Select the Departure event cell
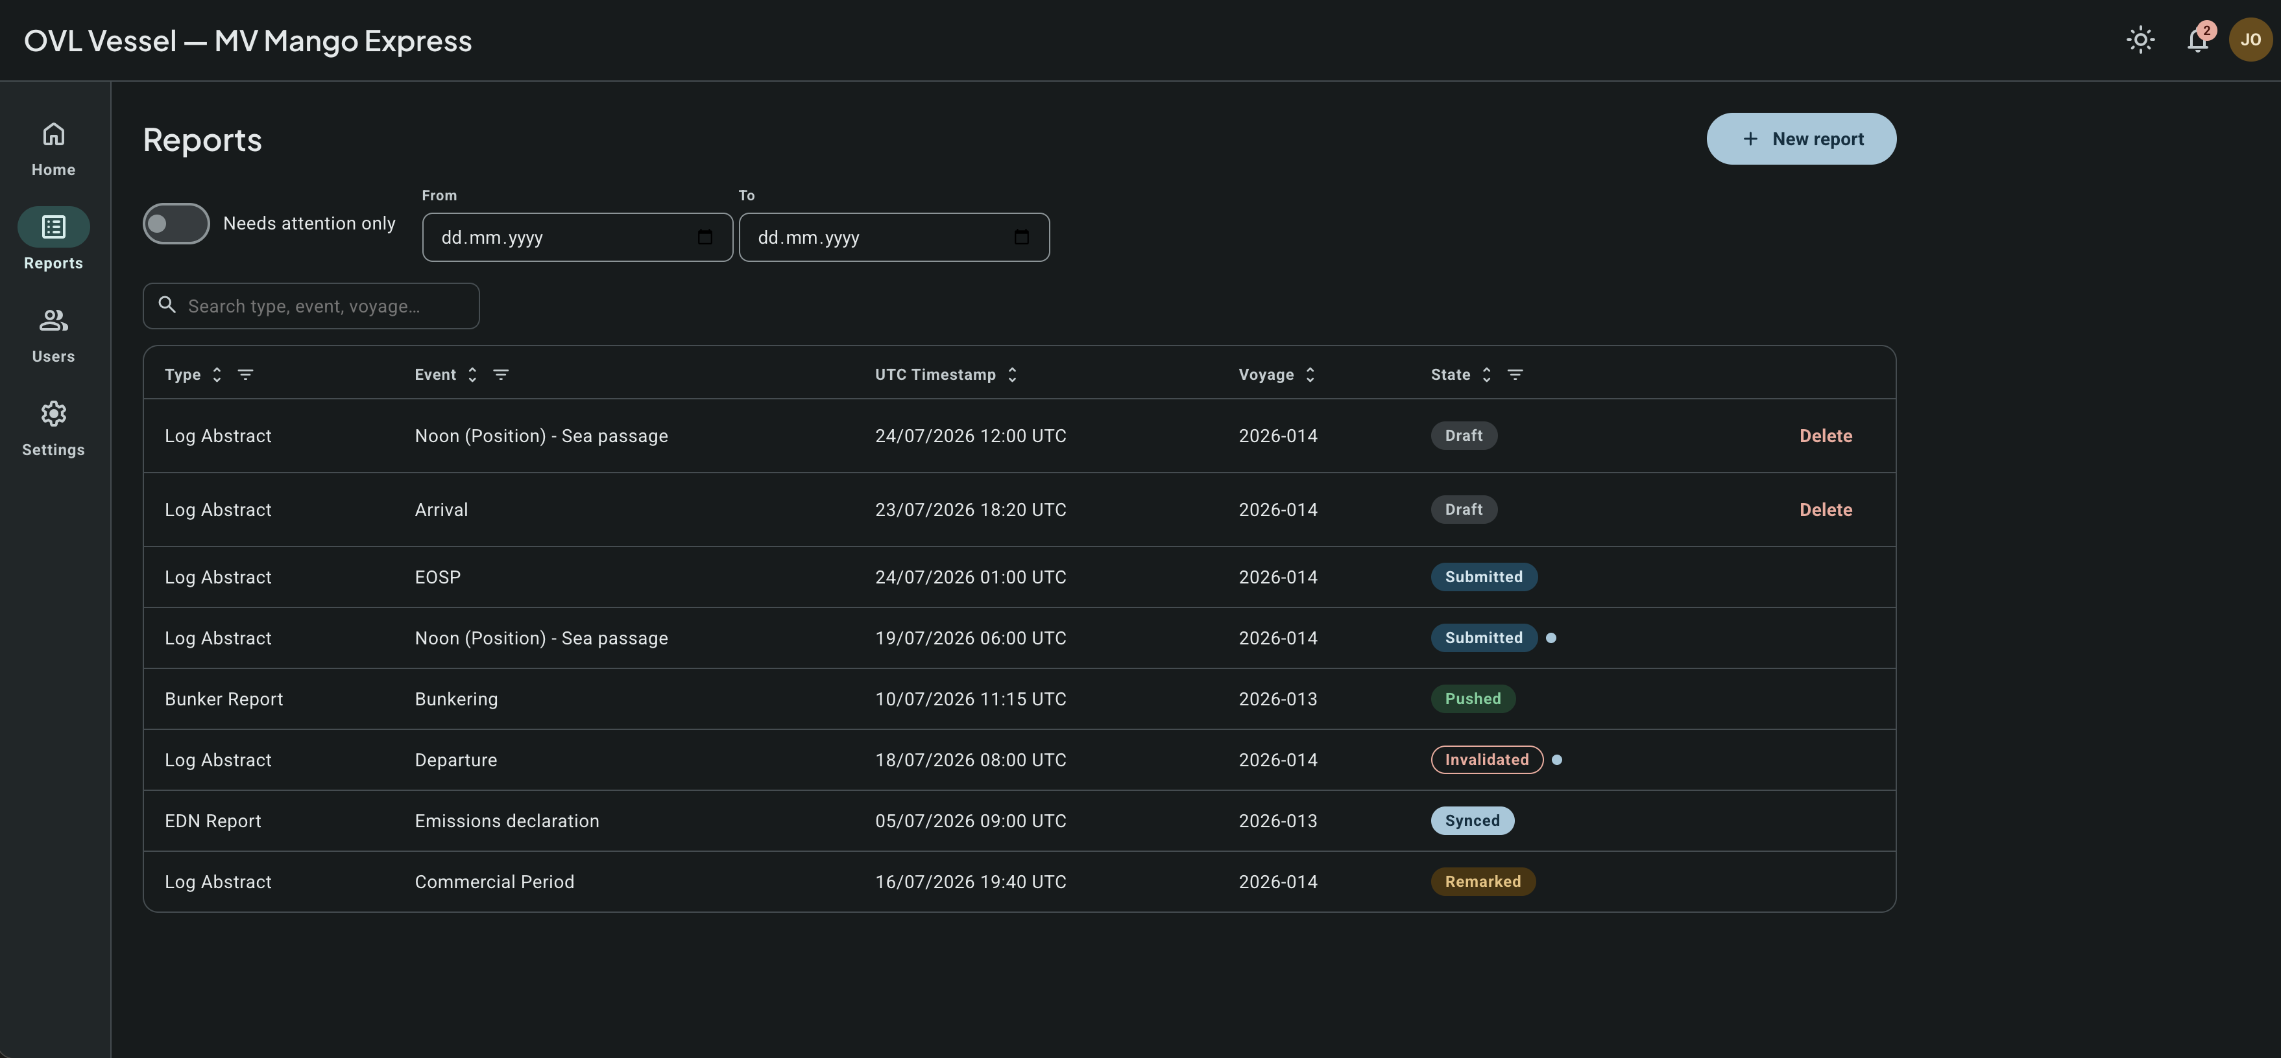Screen dimensions: 2281x1058 click(455, 760)
